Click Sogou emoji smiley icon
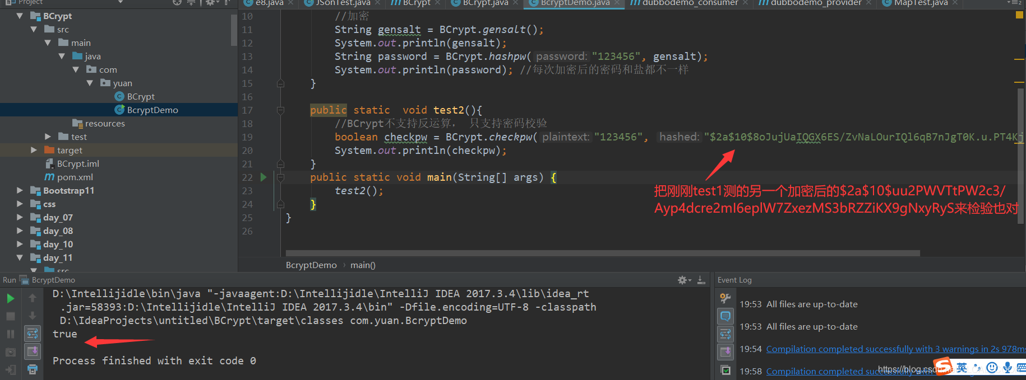This screenshot has height=380, width=1026. coord(992,367)
